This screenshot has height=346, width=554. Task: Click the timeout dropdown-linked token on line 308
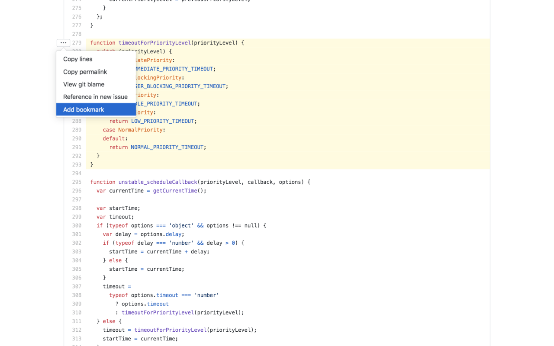pyautogui.click(x=167, y=295)
